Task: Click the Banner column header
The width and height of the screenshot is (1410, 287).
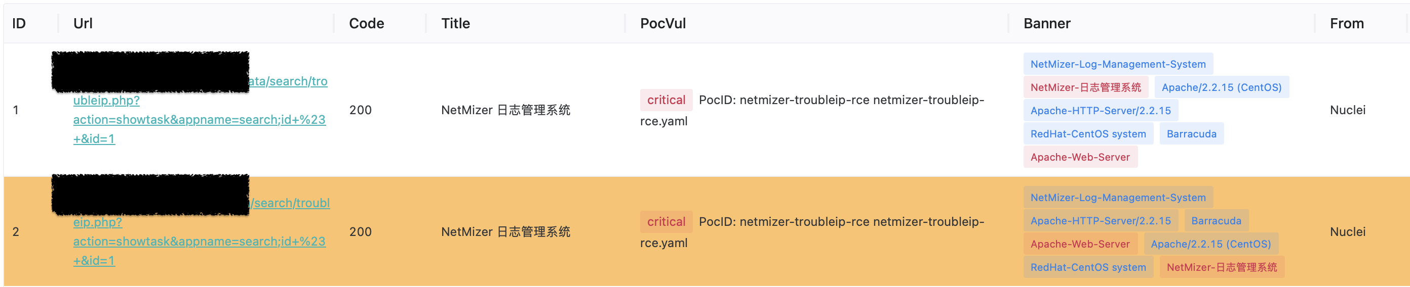Action: 1046,23
